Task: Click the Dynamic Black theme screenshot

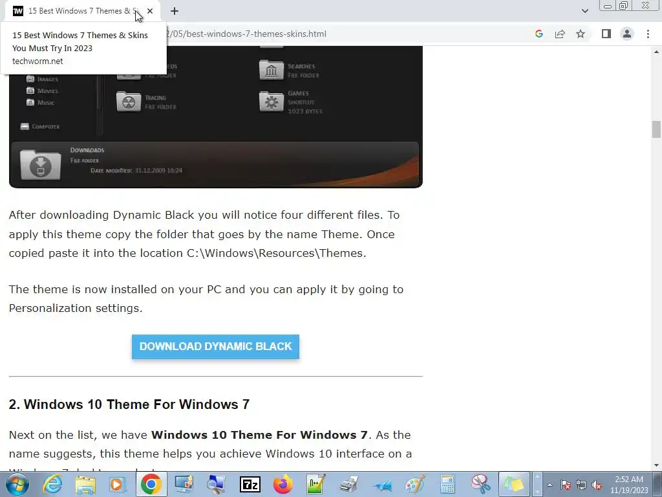Action: tap(215, 117)
